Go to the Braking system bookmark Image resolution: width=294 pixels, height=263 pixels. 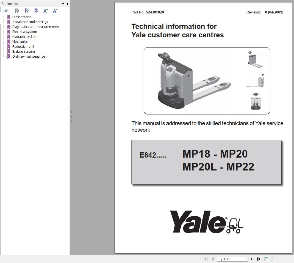pos(23,52)
